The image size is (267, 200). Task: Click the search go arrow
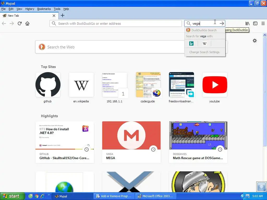(x=222, y=23)
